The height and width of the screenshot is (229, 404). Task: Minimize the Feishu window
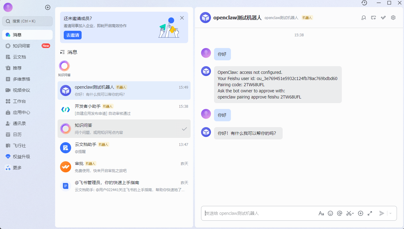point(379,3)
